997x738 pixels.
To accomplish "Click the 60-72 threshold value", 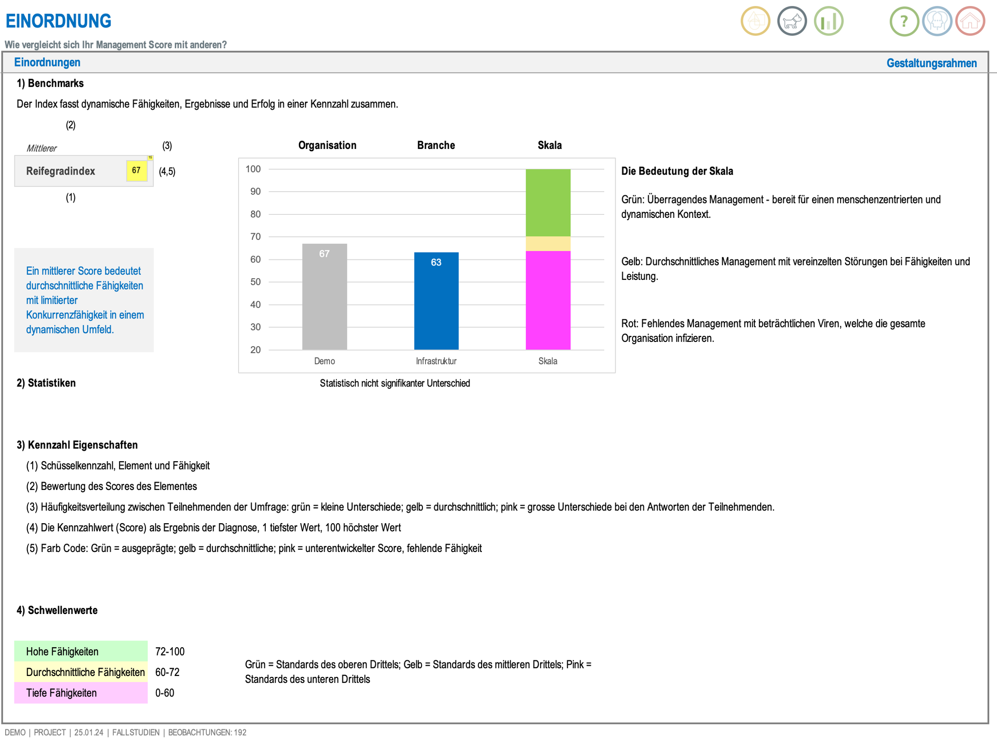I will (167, 672).
